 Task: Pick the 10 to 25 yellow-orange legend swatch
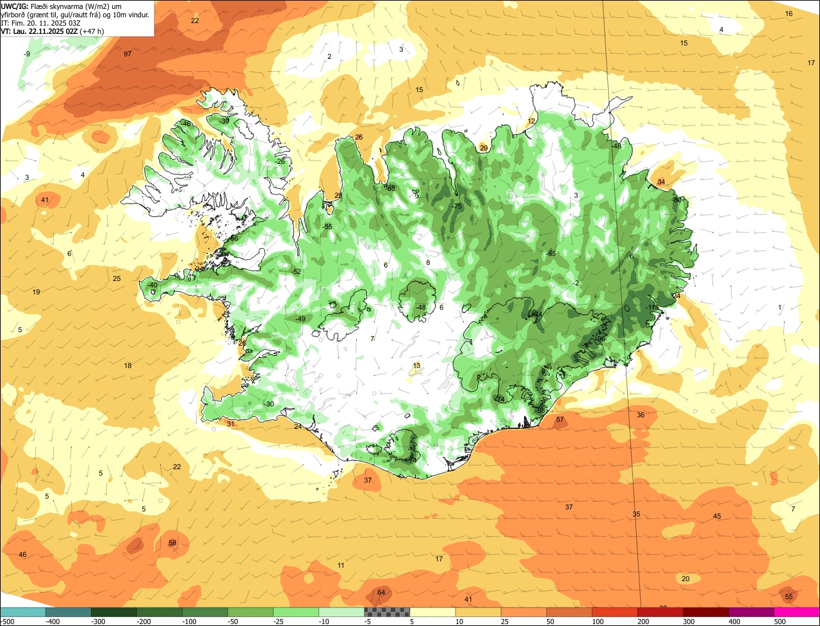tap(477, 612)
